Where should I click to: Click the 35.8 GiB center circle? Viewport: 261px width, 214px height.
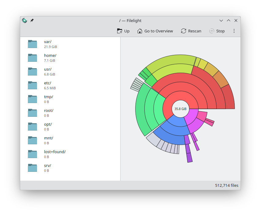[x=181, y=109]
